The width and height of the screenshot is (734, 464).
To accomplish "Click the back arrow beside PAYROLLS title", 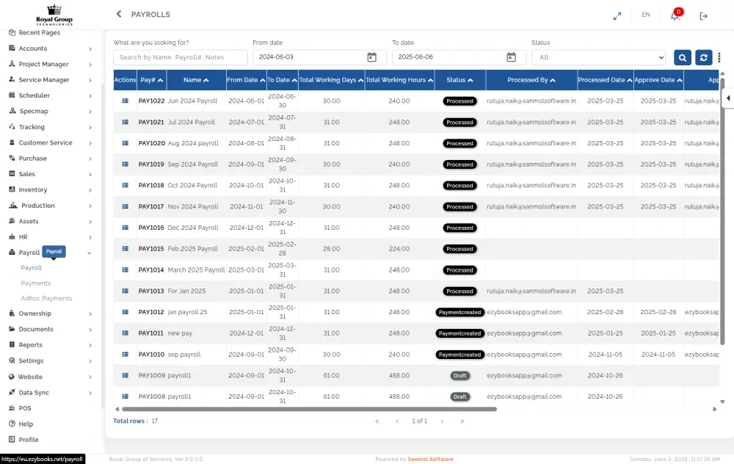I will pos(119,14).
